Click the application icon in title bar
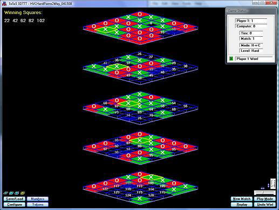279x210 pixels. tap(4, 3)
